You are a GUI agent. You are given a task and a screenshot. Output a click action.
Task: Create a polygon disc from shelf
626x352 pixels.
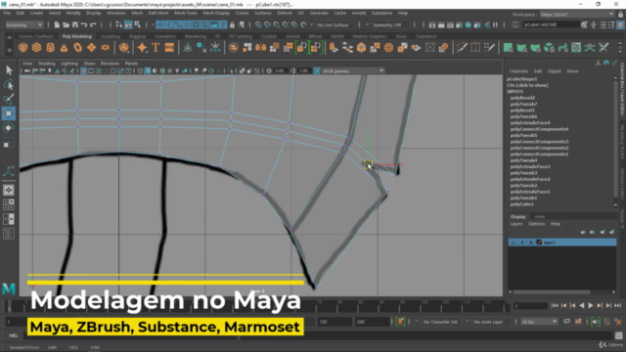pos(105,48)
